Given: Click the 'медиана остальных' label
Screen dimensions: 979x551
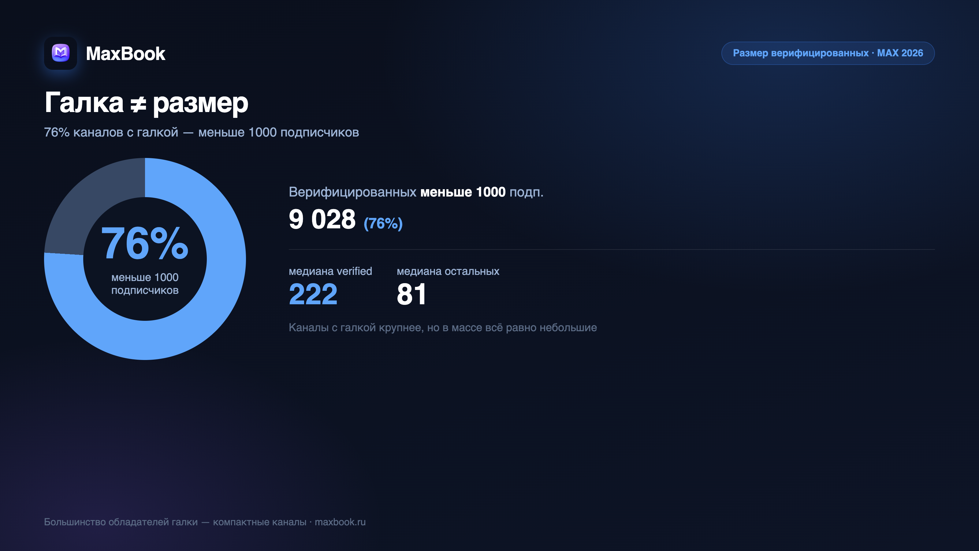Looking at the screenshot, I should tap(448, 271).
